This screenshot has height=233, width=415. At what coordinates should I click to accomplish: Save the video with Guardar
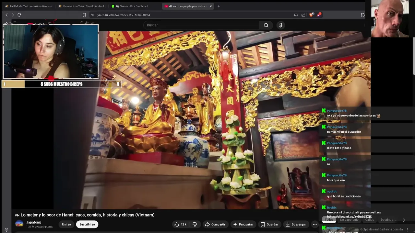click(x=269, y=224)
